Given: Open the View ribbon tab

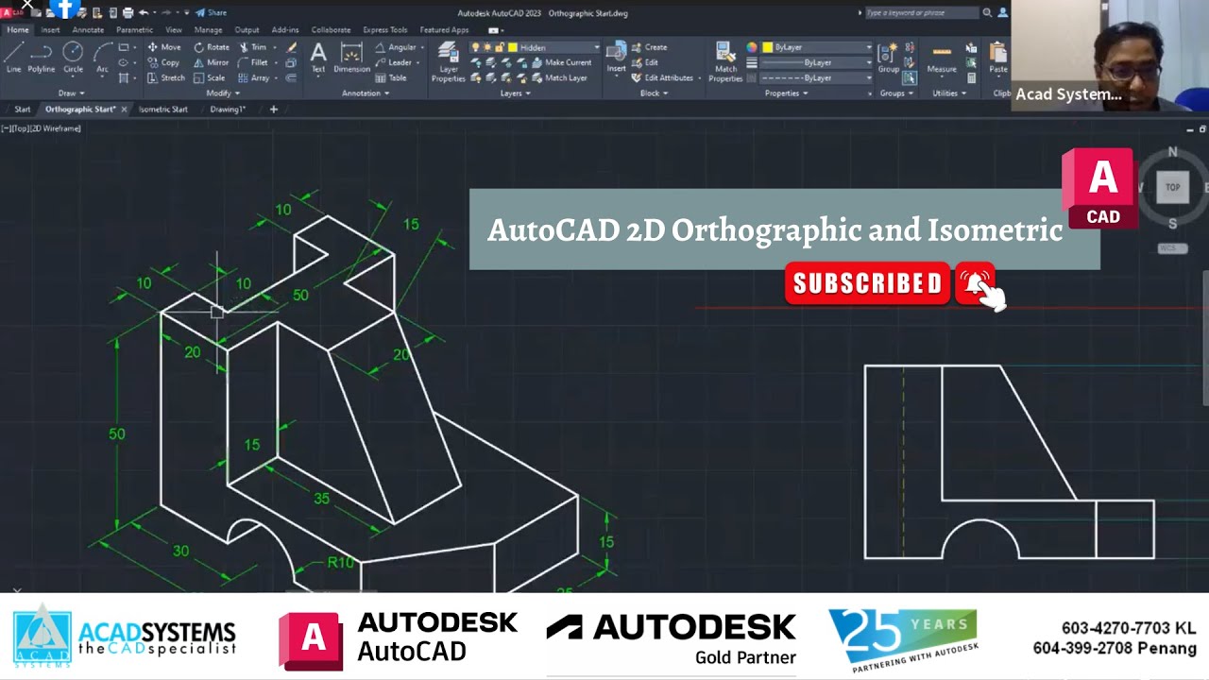Looking at the screenshot, I should click(174, 29).
